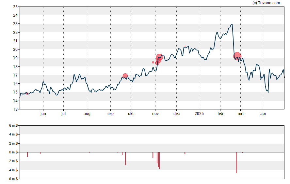Click the 'aug' x-axis label
The height and width of the screenshot is (184, 290).
pos(87,114)
